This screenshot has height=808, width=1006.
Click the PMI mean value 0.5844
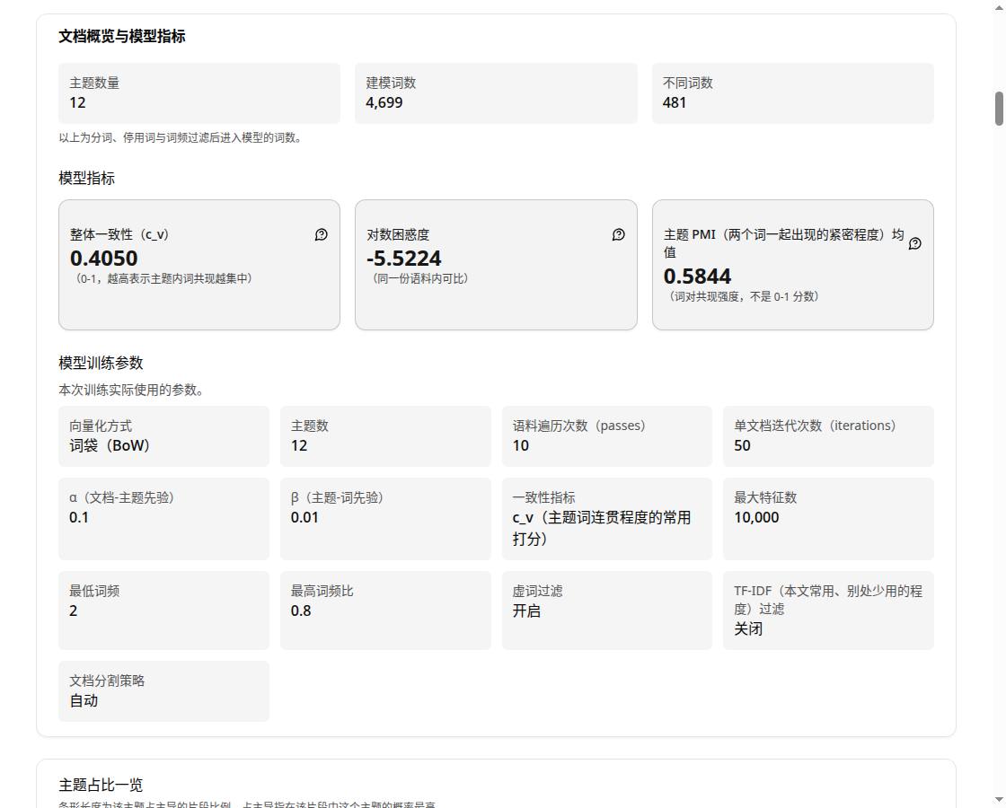pyautogui.click(x=697, y=276)
